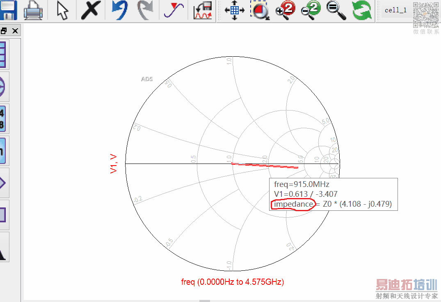Click the zoom in by 2 icon
The height and width of the screenshot is (302, 441).
click(x=286, y=10)
